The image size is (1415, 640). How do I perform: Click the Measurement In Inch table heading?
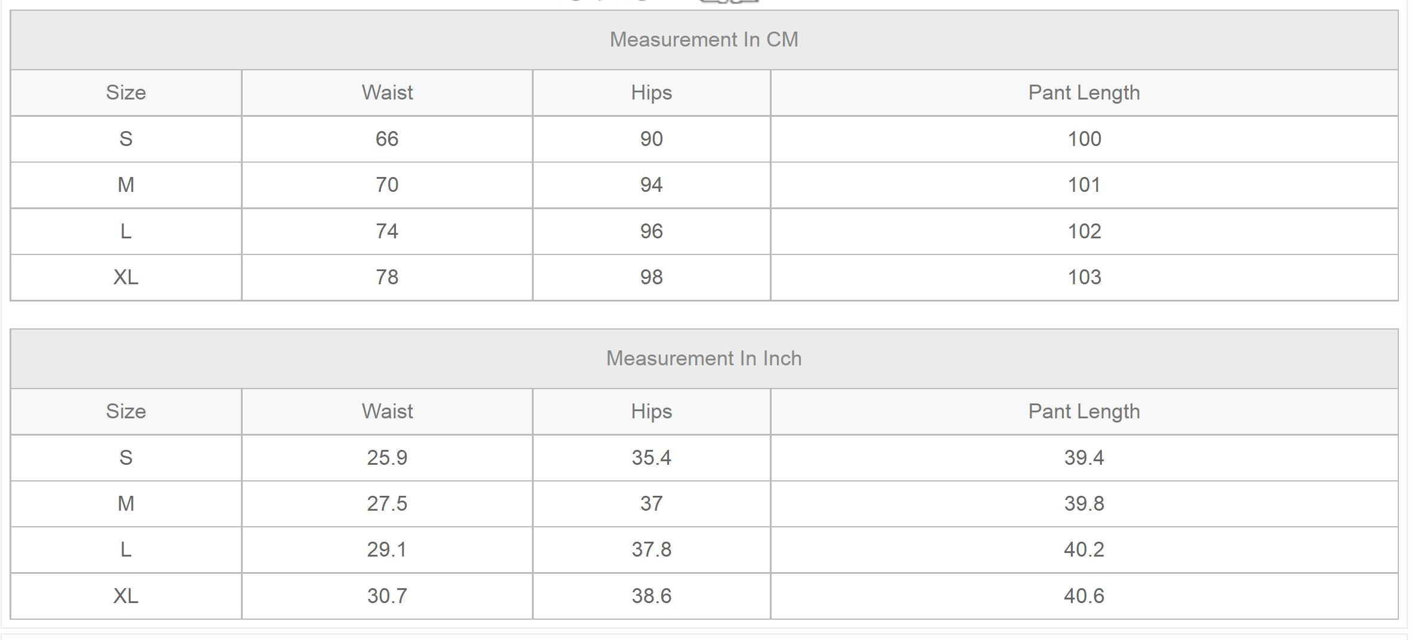click(x=704, y=358)
